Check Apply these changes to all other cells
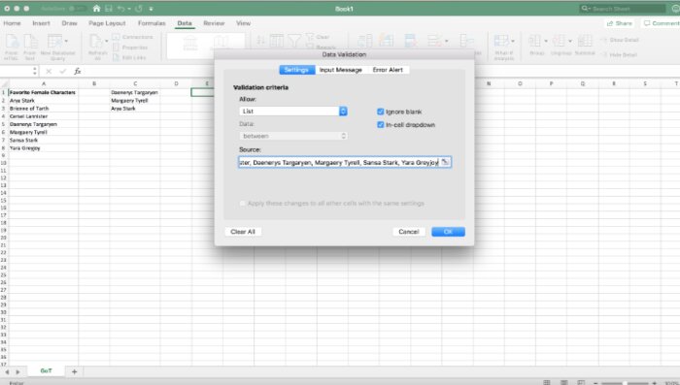Image resolution: width=680 pixels, height=385 pixels. tap(243, 203)
